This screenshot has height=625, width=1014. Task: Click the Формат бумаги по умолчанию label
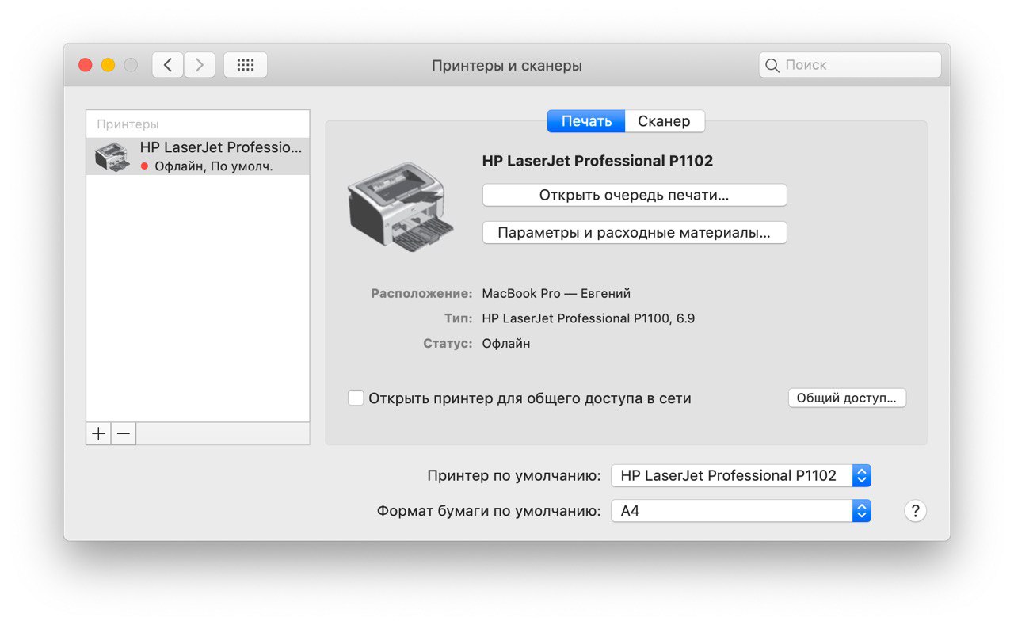pyautogui.click(x=490, y=511)
